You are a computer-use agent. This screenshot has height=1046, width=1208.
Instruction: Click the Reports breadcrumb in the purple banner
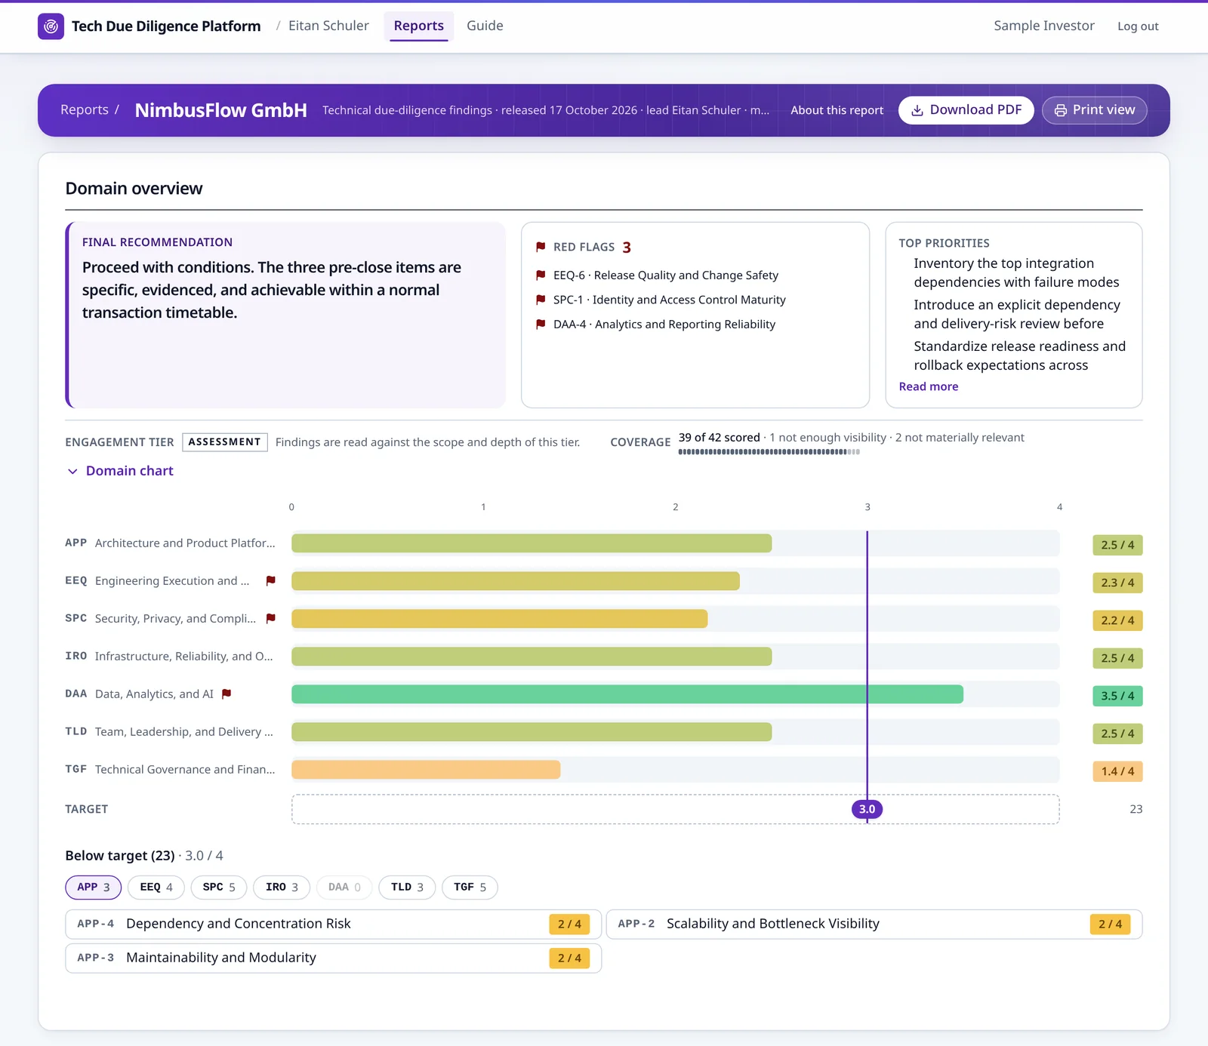85,110
